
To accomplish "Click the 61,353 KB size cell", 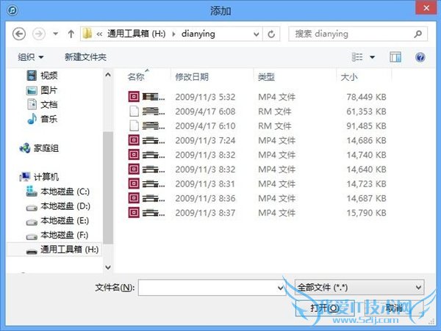I will 366,112.
